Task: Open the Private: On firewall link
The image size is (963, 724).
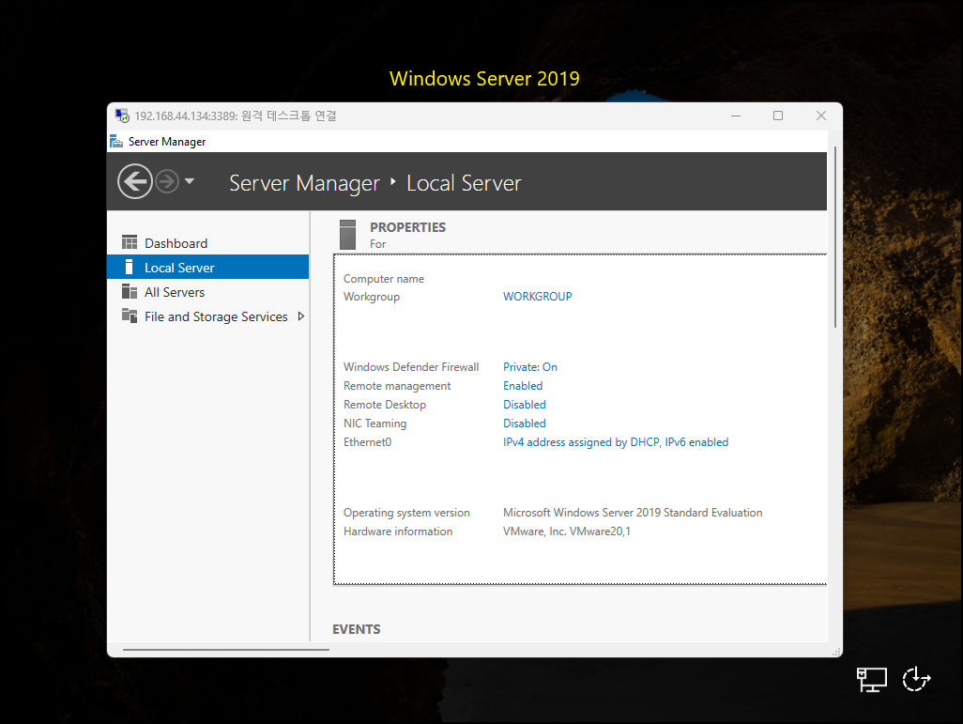Action: pos(530,367)
